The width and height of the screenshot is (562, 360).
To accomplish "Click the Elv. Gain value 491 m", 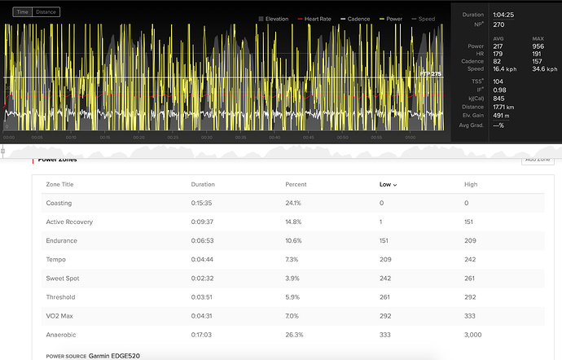I will [501, 116].
